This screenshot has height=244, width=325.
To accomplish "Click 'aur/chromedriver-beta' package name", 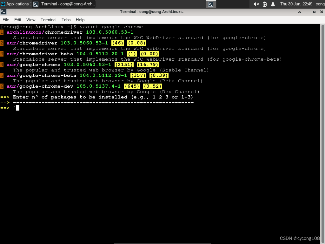I will tap(40, 54).
